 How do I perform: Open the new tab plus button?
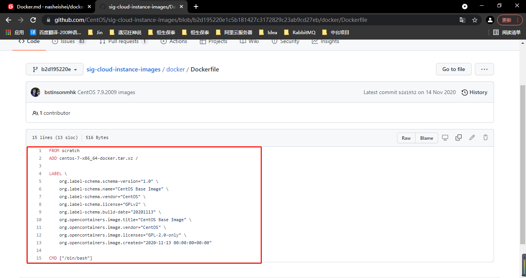pos(196,7)
